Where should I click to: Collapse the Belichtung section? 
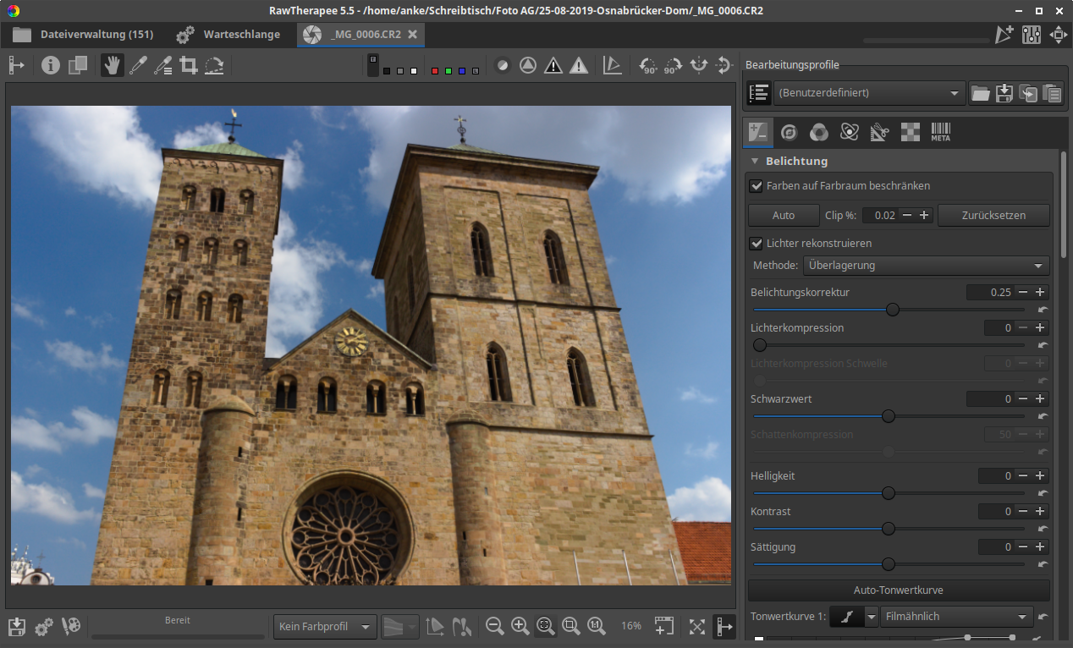tap(755, 161)
